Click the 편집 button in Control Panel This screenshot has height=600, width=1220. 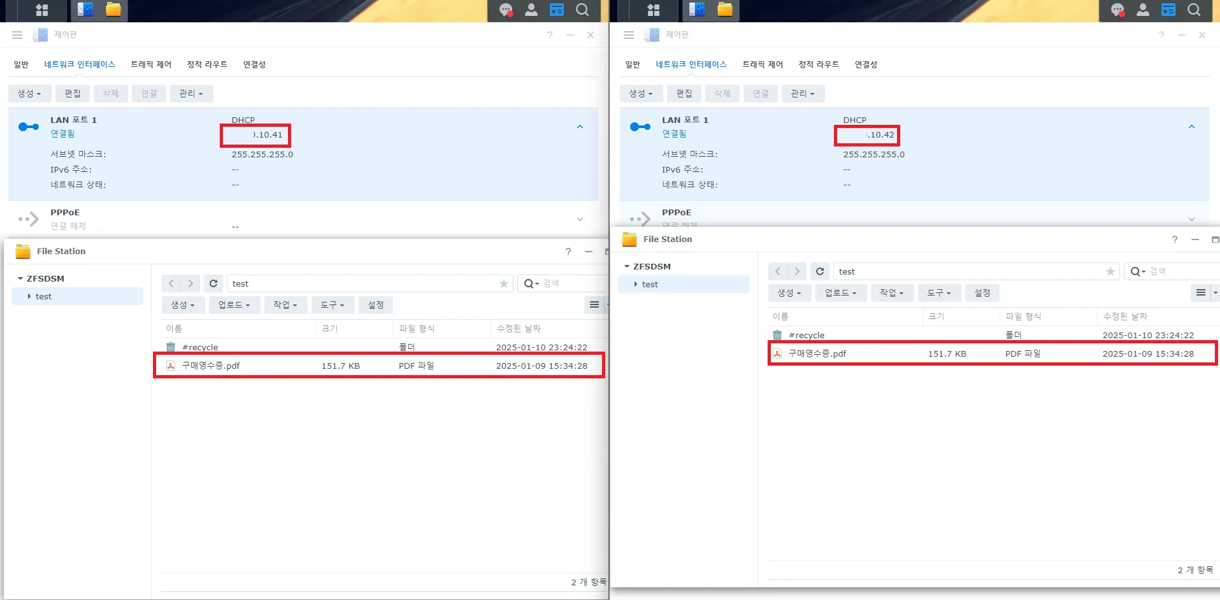pyautogui.click(x=72, y=94)
